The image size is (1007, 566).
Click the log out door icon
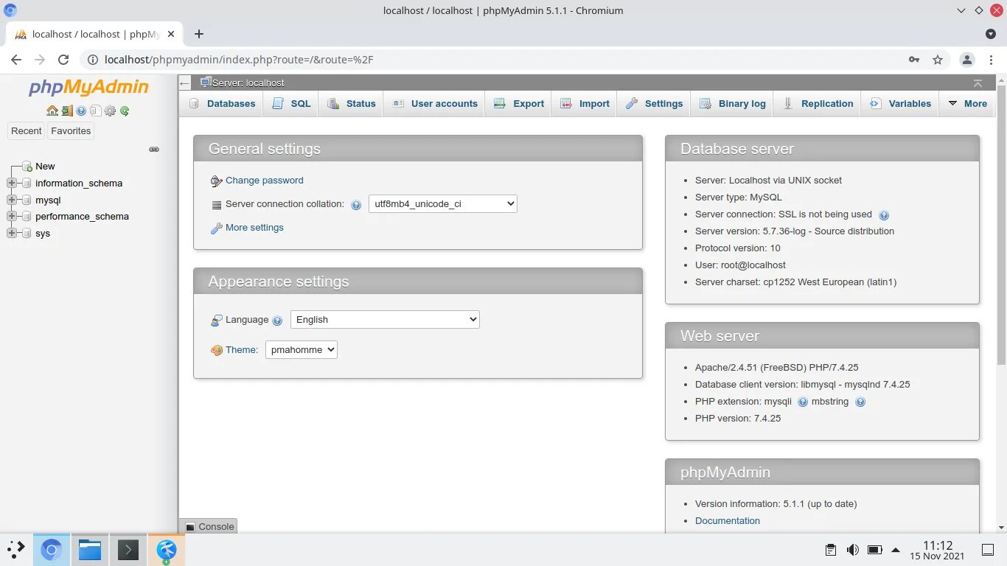(67, 111)
